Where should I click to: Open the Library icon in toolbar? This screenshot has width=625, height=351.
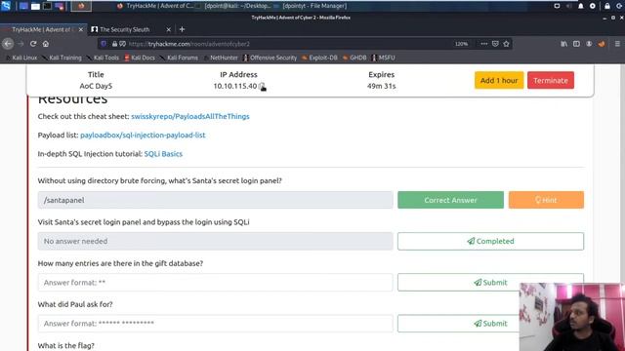(x=564, y=44)
